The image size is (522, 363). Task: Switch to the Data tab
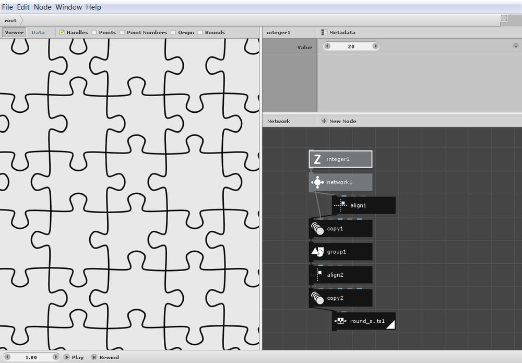tap(38, 32)
